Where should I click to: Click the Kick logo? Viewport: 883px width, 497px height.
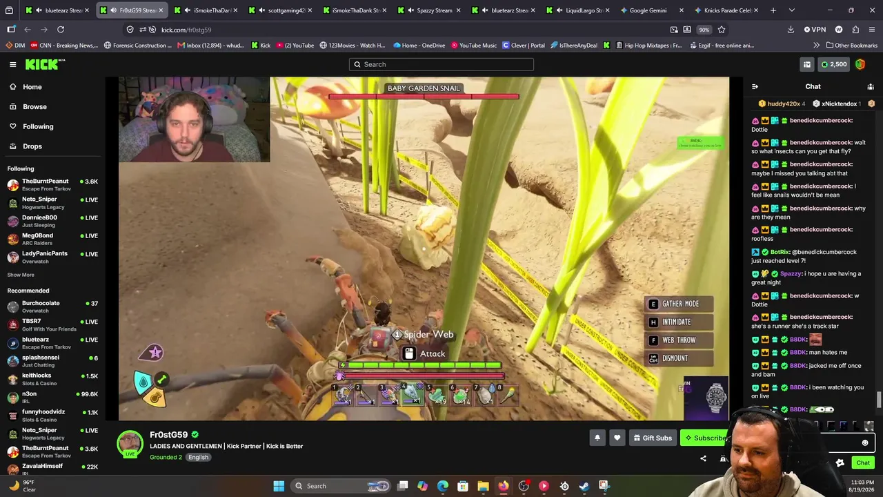click(x=45, y=64)
